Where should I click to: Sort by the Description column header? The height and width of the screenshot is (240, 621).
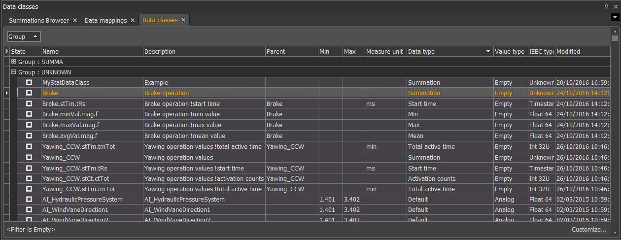[204, 51]
